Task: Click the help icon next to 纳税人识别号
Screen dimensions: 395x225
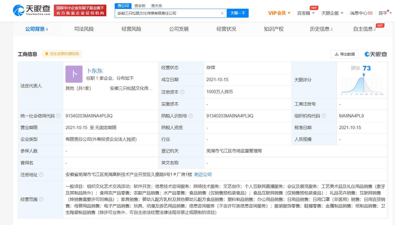Action: (x=191, y=116)
